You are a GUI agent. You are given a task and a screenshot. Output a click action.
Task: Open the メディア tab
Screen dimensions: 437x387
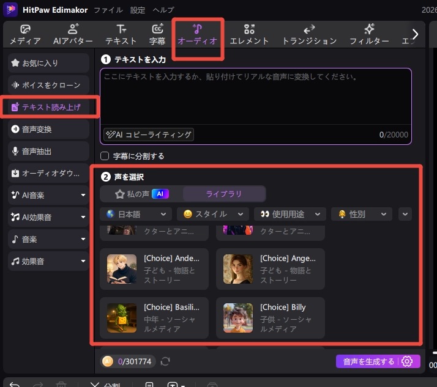tap(25, 35)
